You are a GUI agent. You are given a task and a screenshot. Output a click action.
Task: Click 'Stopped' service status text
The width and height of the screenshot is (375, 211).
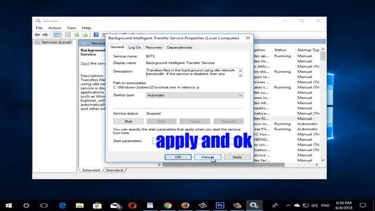[154, 113]
